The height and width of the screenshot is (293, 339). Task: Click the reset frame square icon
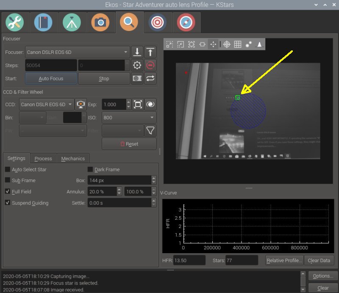[138, 104]
